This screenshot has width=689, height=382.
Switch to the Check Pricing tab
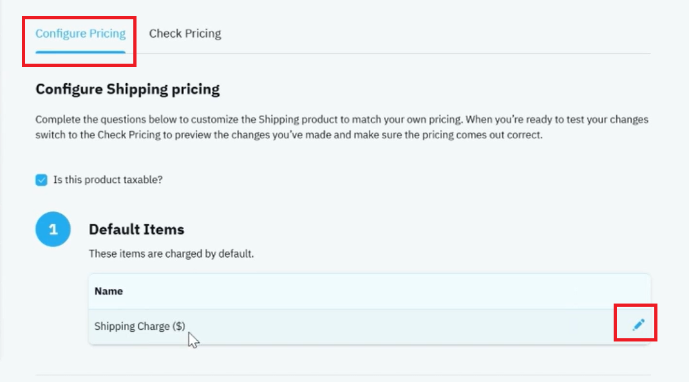[185, 33]
